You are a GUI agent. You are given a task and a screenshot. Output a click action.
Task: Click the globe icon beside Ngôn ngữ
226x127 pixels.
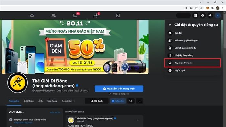click(x=170, y=70)
